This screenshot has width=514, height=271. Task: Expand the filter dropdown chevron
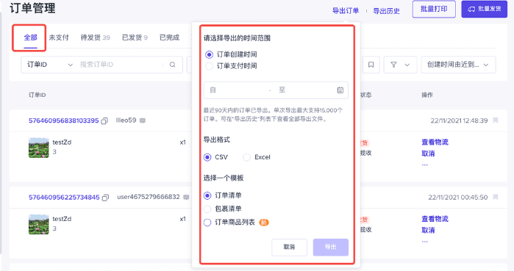pos(407,65)
